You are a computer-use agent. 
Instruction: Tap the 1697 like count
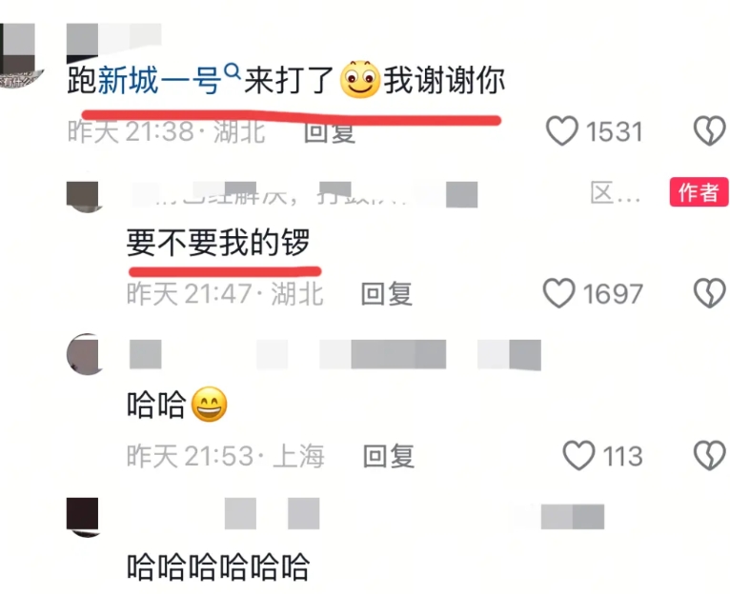[613, 294]
